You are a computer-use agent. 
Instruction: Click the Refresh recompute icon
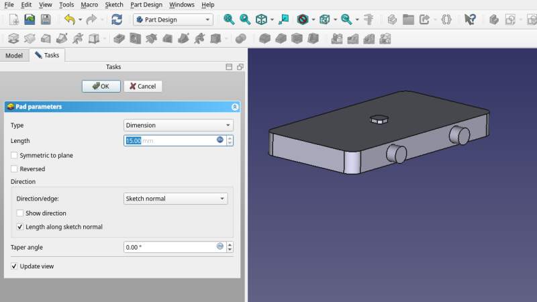coord(117,19)
